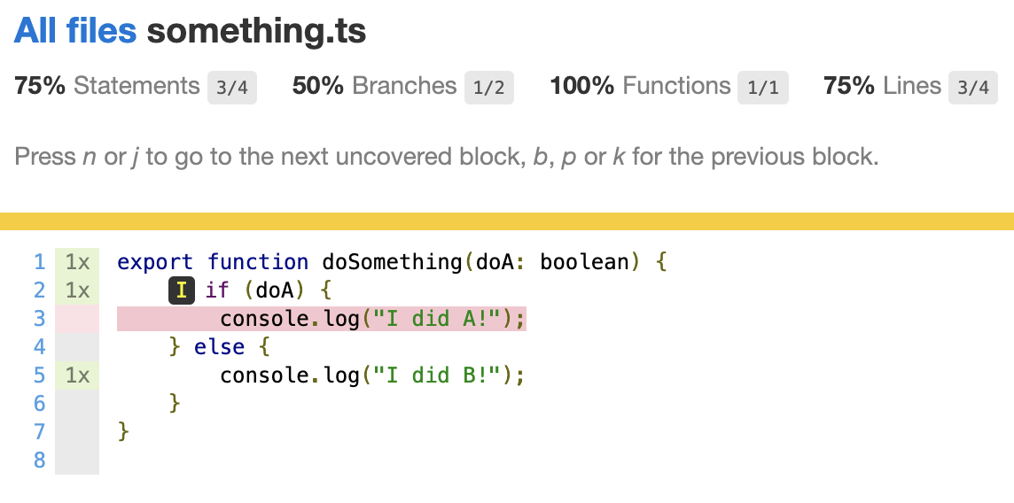This screenshot has height=503, width=1014.
Task: Click the 1x hit count for line 2
Action: coord(77,290)
